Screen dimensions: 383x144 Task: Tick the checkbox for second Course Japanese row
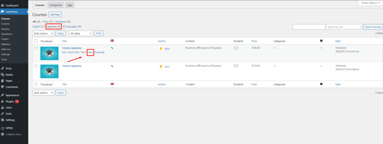[36, 66]
